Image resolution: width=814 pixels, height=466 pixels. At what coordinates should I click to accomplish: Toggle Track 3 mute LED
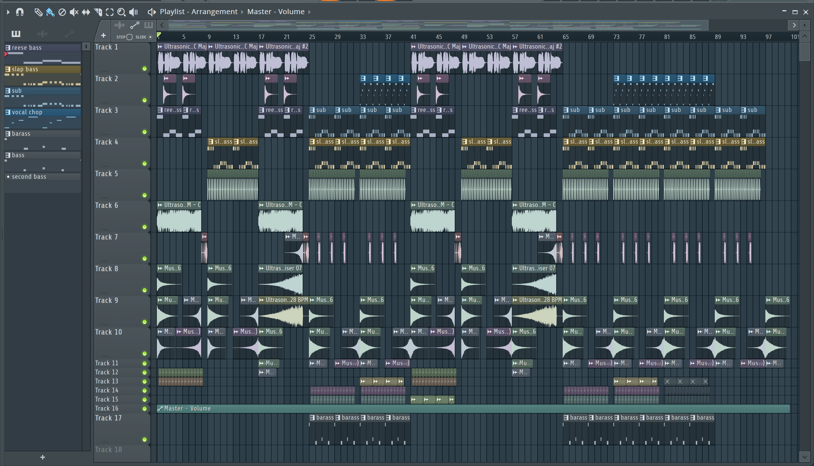pyautogui.click(x=144, y=132)
